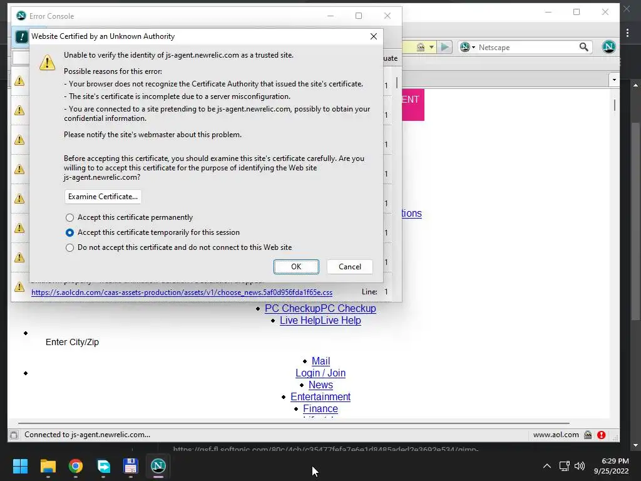Open the Windows Start menu

click(20, 466)
